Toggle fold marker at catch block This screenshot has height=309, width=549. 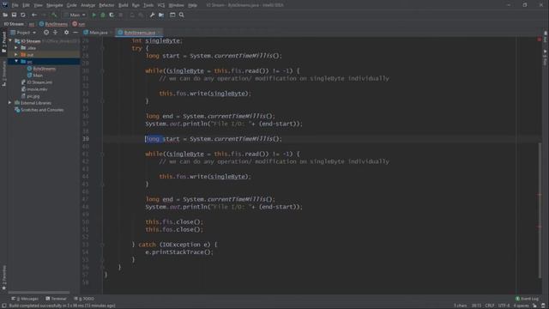point(102,245)
